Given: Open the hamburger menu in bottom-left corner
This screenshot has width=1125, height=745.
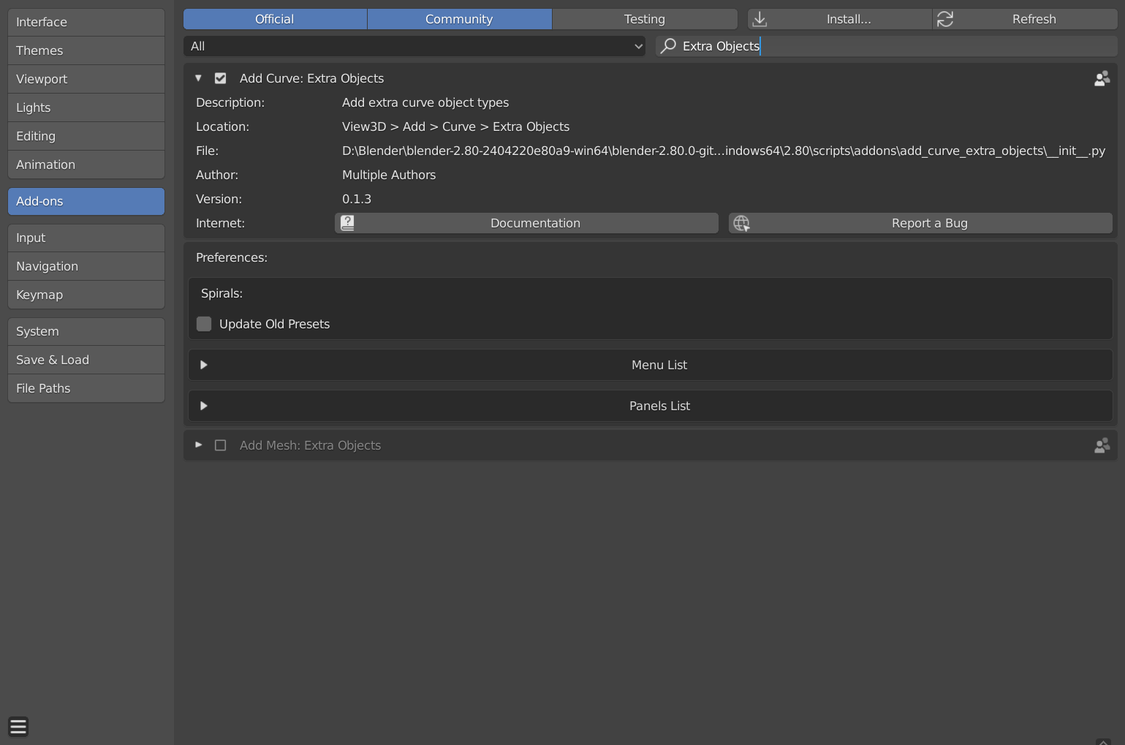Looking at the screenshot, I should (18, 726).
